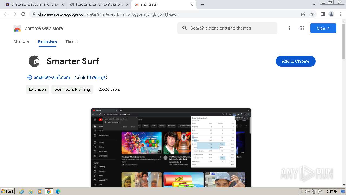
Task: Open the Google apps grid
Action: pyautogui.click(x=302, y=28)
